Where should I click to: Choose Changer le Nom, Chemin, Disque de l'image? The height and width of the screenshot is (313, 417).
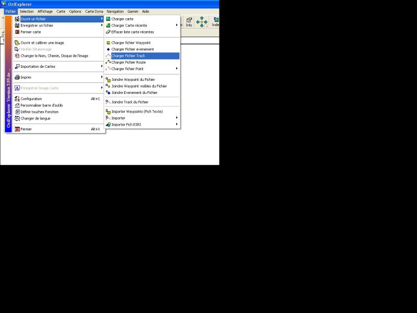59,56
